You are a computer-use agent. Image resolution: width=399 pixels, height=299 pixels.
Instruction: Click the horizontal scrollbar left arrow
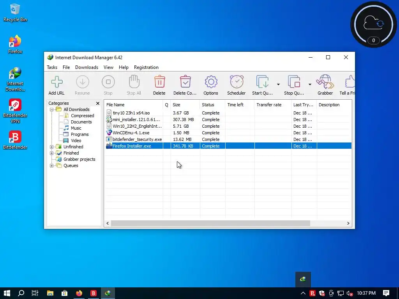(x=108, y=223)
